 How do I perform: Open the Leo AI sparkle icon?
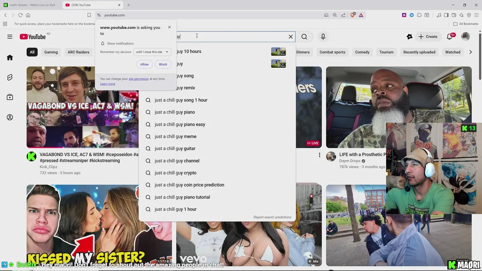(461, 15)
